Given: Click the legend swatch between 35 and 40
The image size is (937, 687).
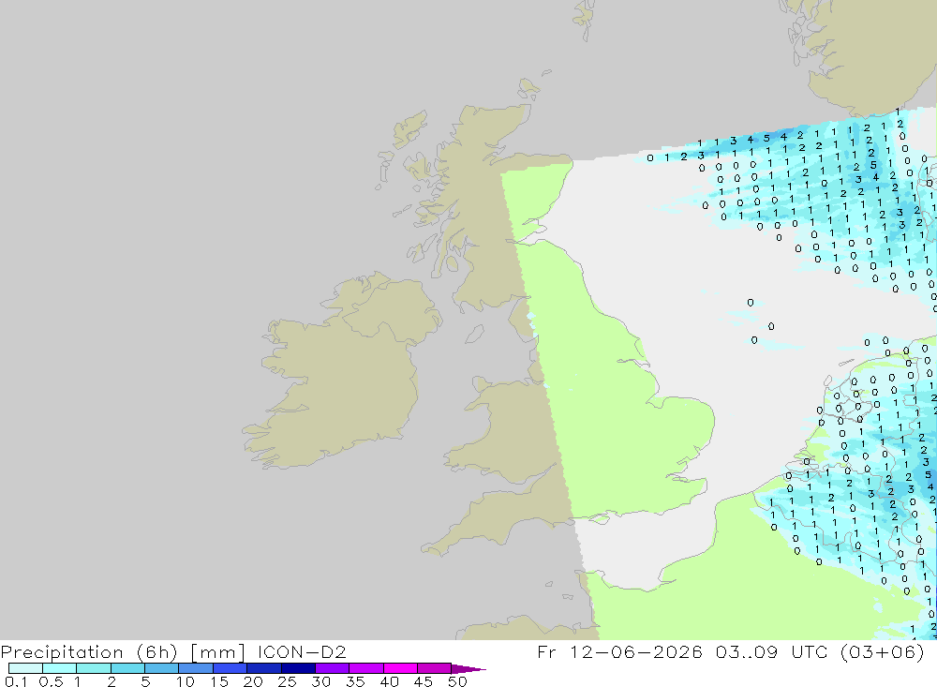Looking at the screenshot, I should tap(366, 668).
